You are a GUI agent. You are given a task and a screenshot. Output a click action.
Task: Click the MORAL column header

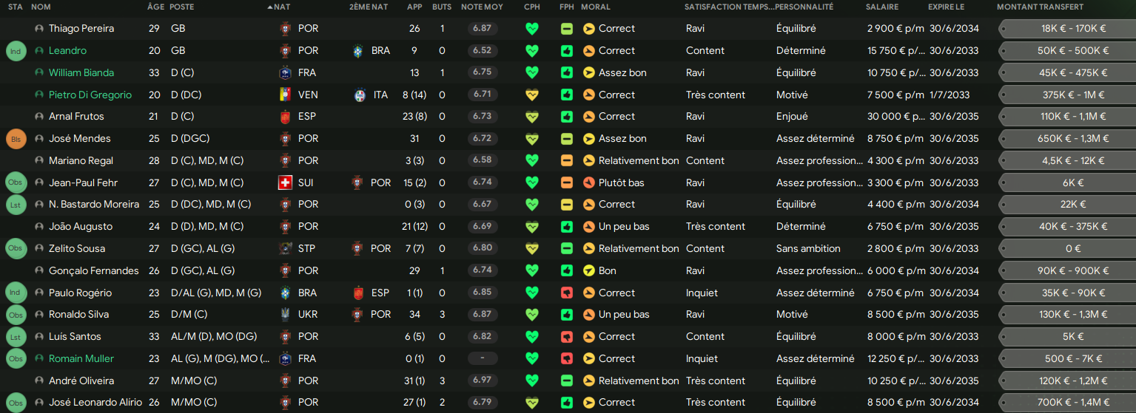pos(596,7)
